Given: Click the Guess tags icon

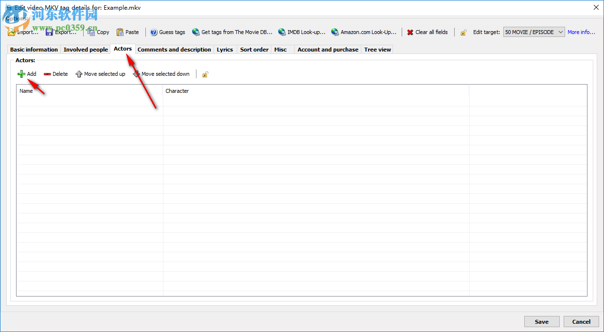Looking at the screenshot, I should [x=154, y=32].
